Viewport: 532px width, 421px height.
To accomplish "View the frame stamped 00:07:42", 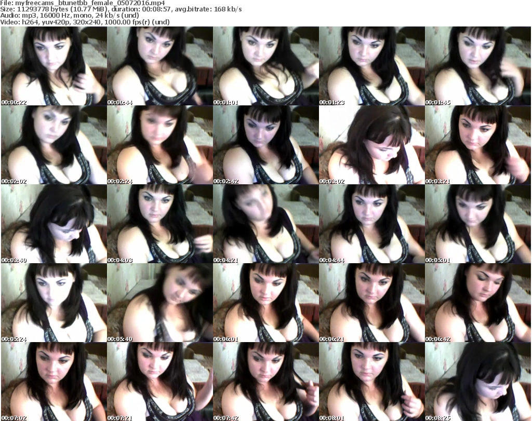I will pyautogui.click(x=265, y=382).
